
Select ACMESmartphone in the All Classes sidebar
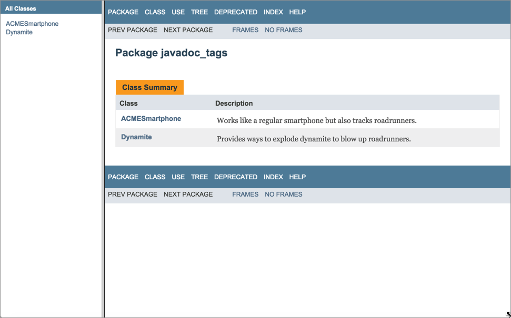click(x=32, y=24)
